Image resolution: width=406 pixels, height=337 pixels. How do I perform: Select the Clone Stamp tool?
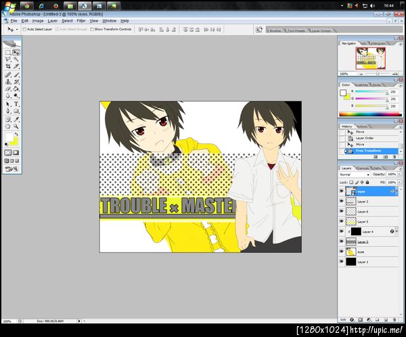8,82
